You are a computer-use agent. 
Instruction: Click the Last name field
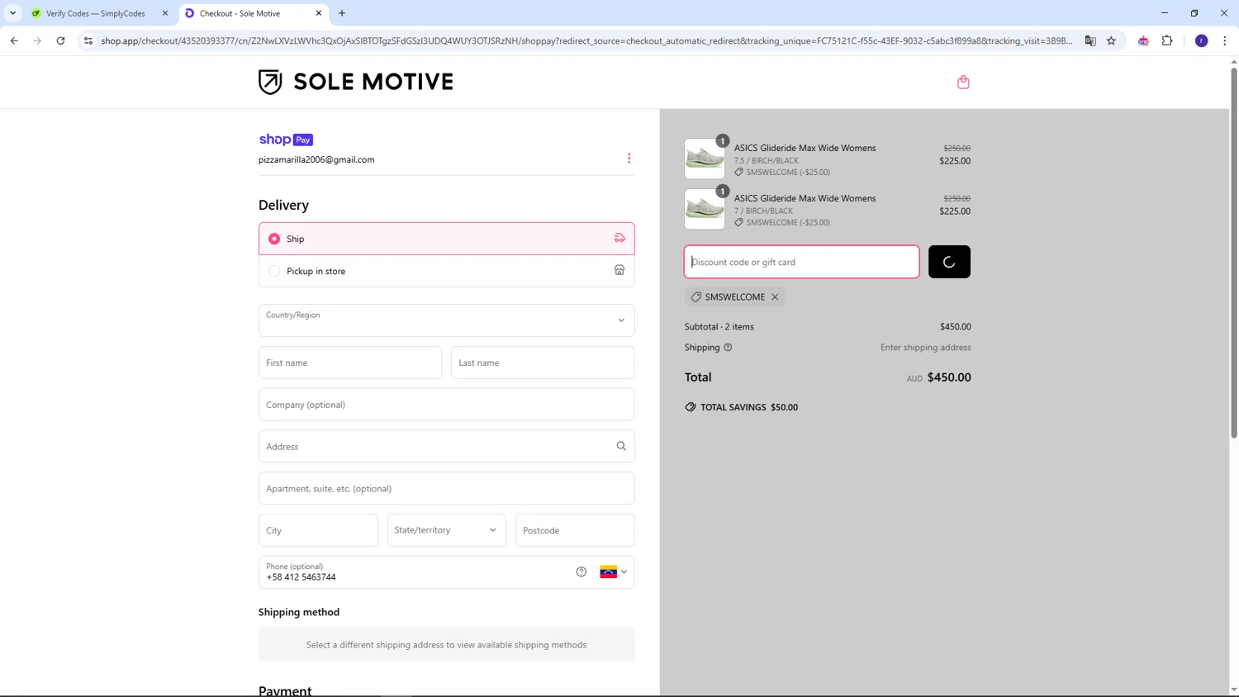click(543, 363)
